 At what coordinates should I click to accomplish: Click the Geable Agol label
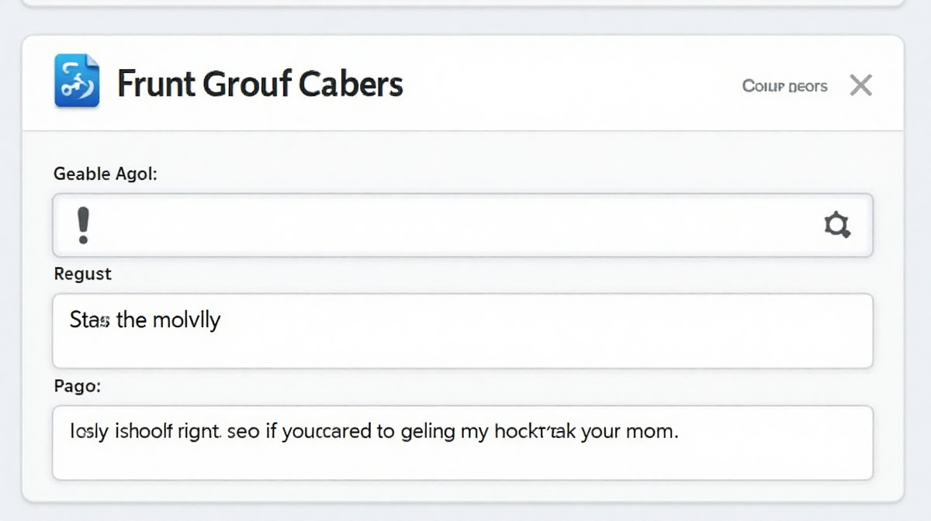pos(105,174)
